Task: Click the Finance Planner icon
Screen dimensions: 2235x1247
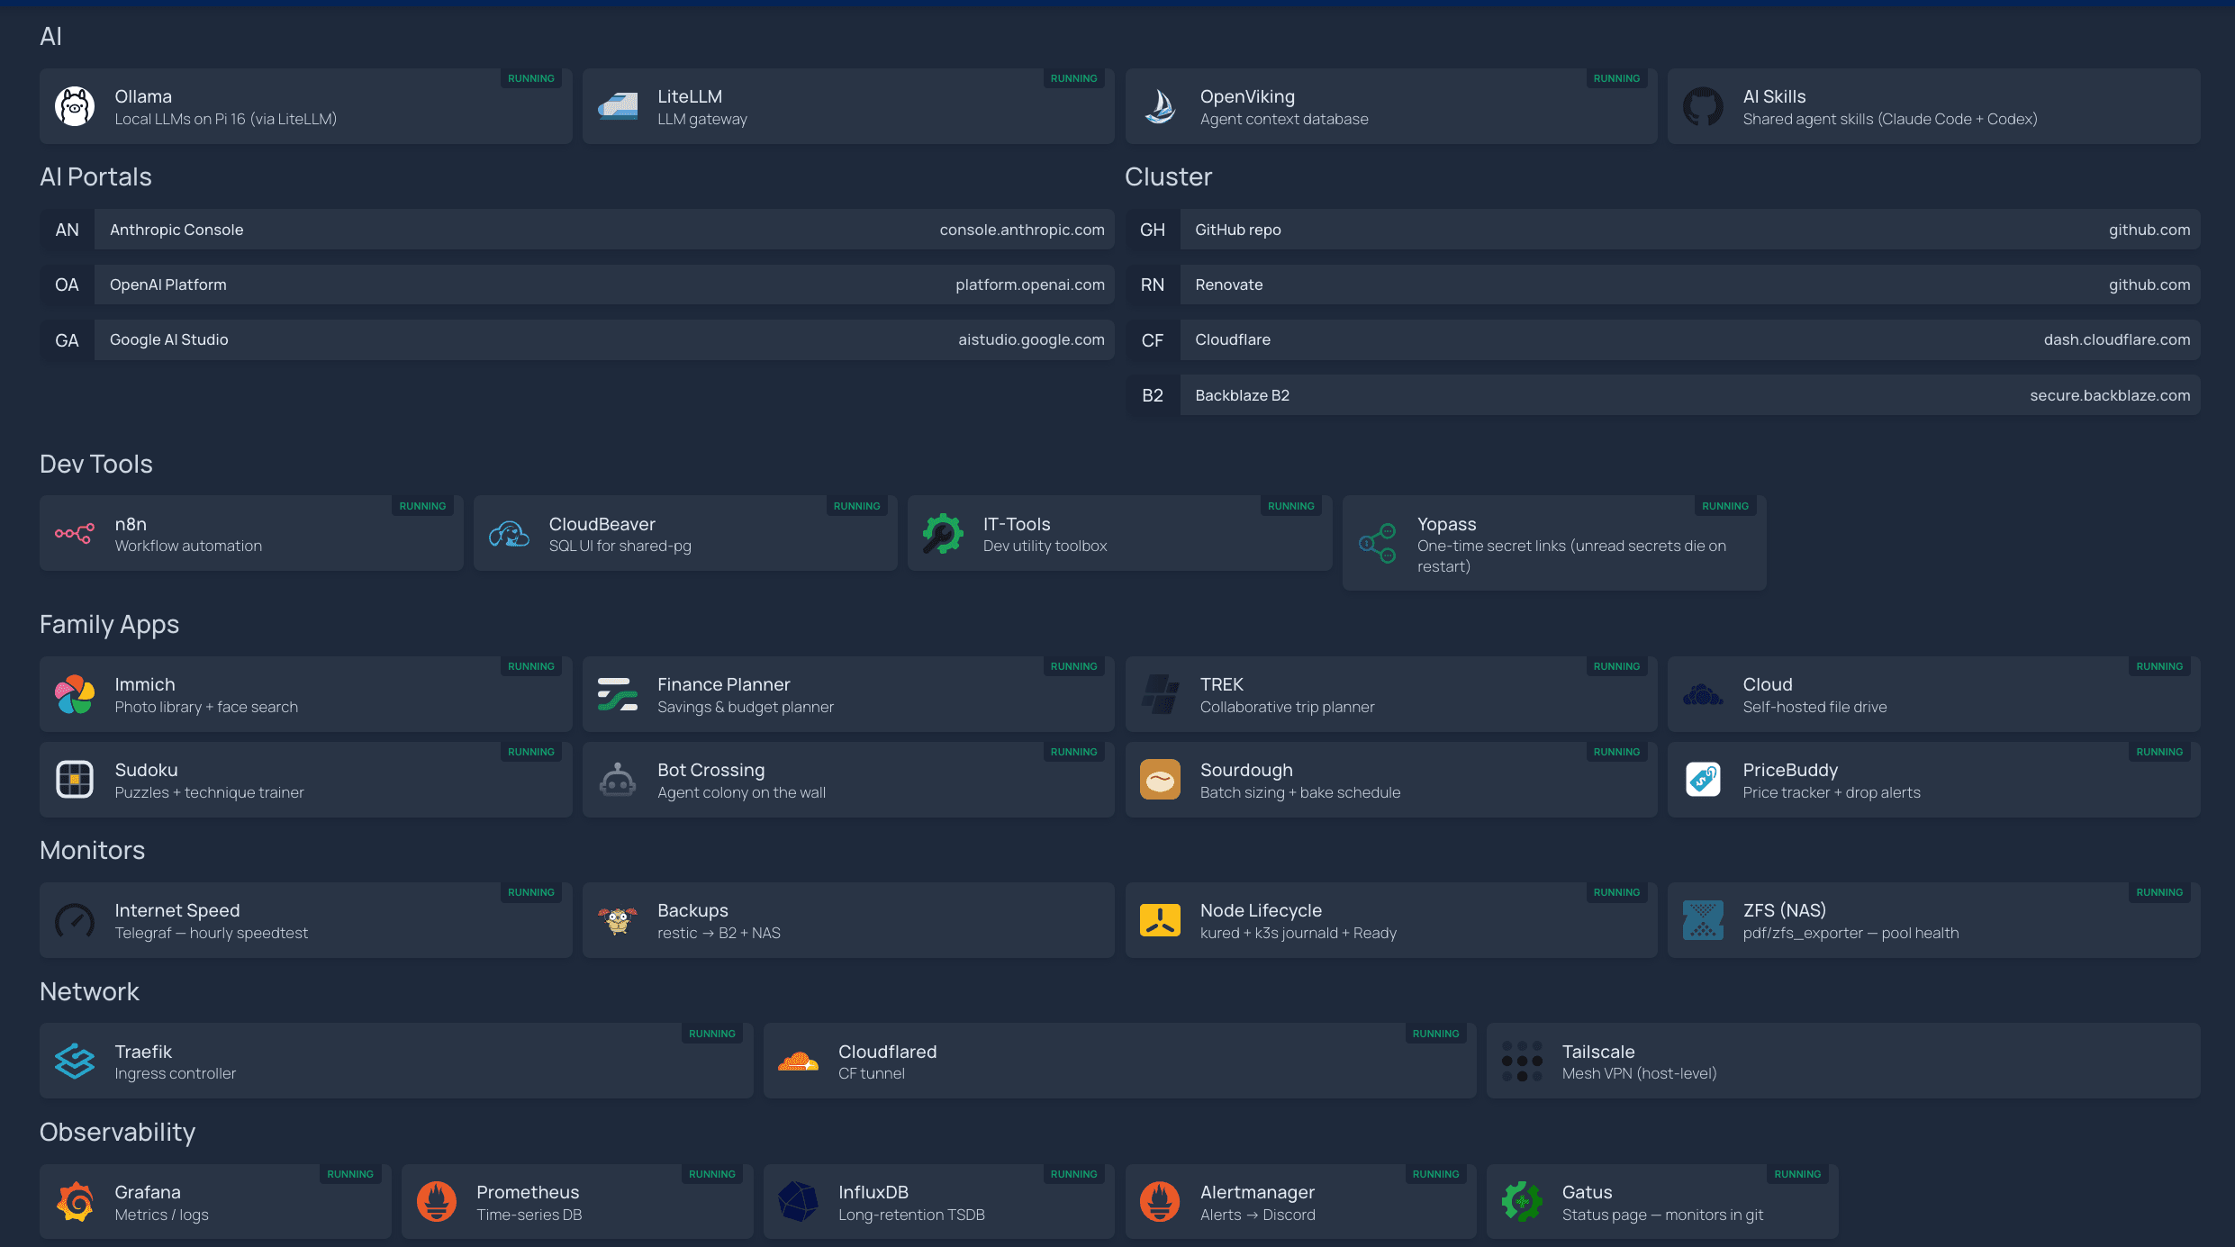Action: [618, 695]
